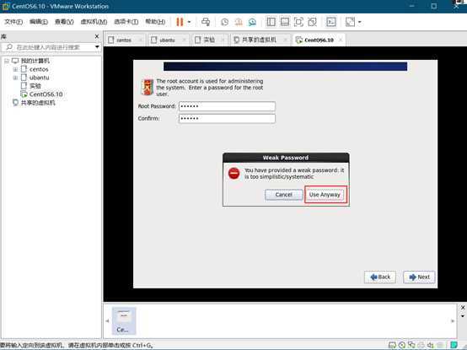Toggle the library sidebar view icon
467x350 pixels.
271,22
